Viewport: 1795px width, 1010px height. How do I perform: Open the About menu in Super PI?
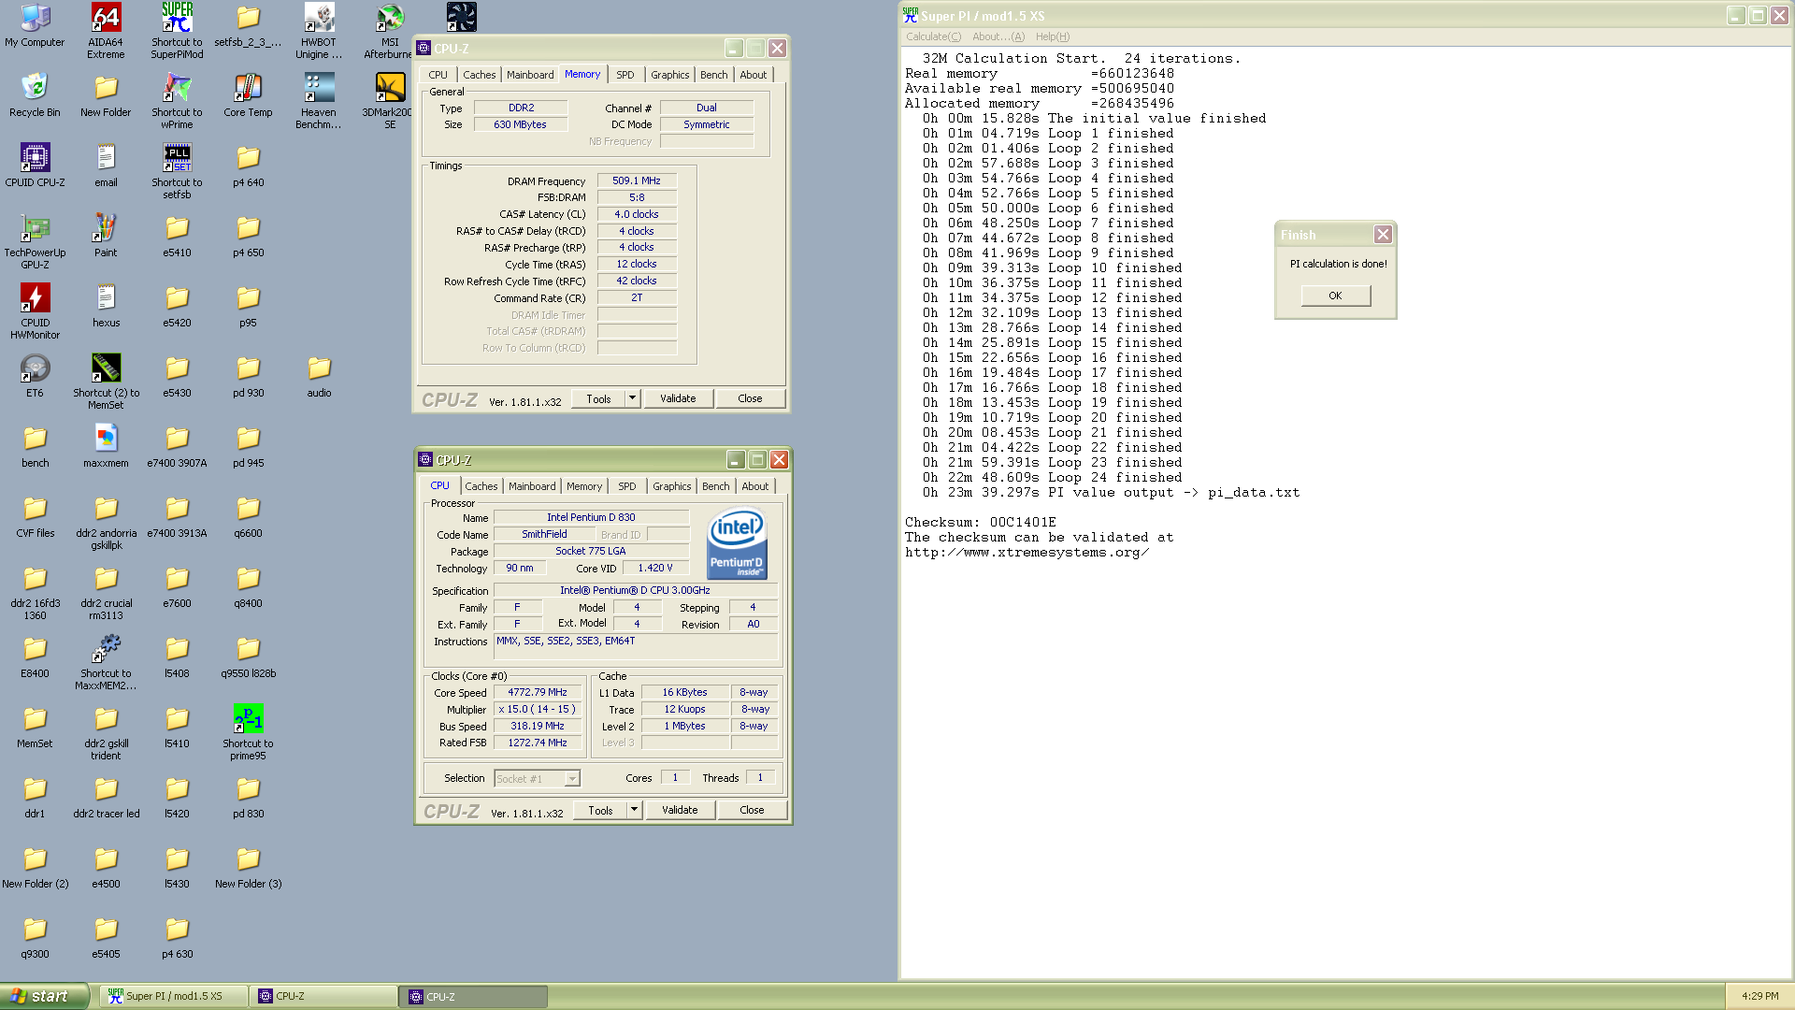pyautogui.click(x=998, y=36)
